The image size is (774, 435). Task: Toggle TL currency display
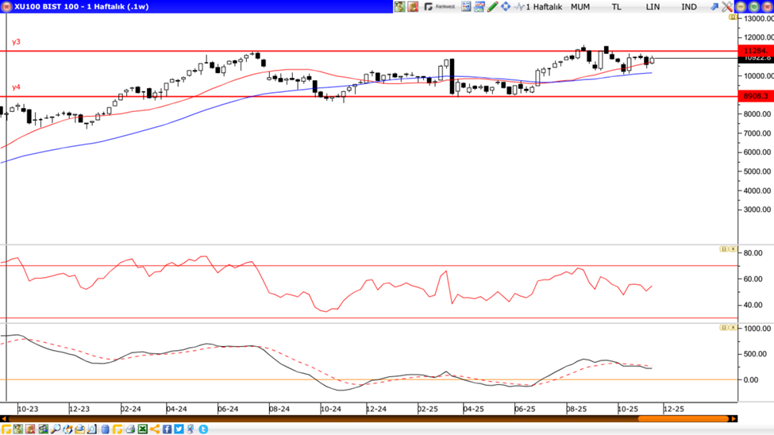coord(616,6)
